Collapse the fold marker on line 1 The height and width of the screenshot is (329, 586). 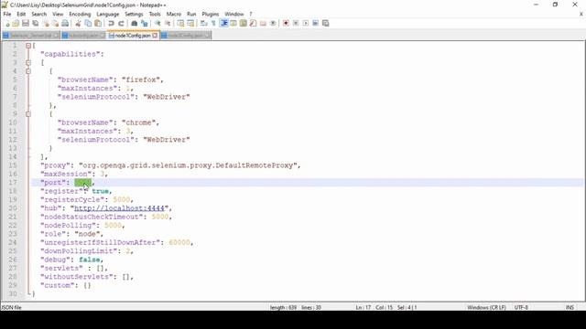pyautogui.click(x=28, y=46)
